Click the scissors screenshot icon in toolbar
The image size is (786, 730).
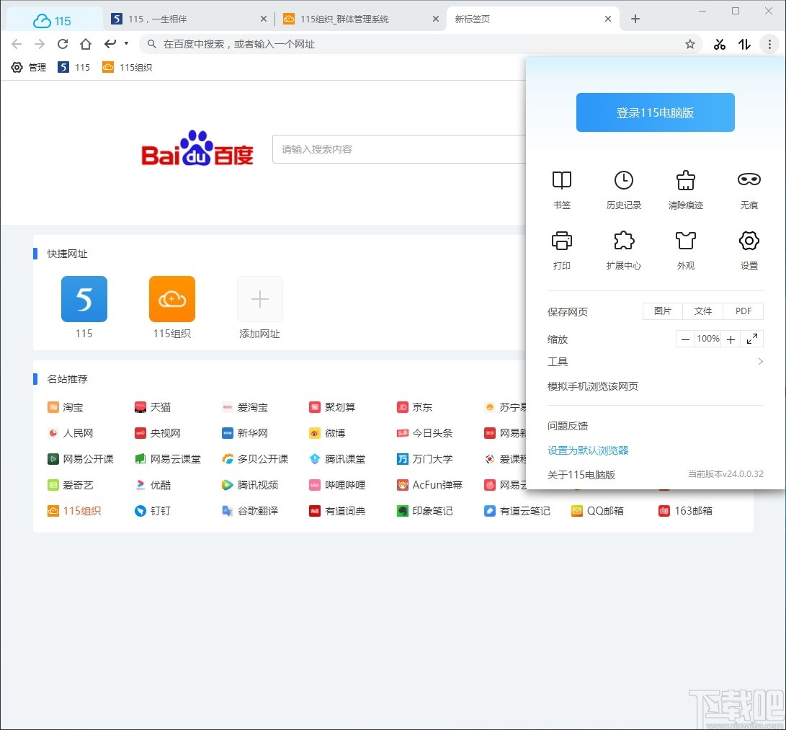point(719,44)
